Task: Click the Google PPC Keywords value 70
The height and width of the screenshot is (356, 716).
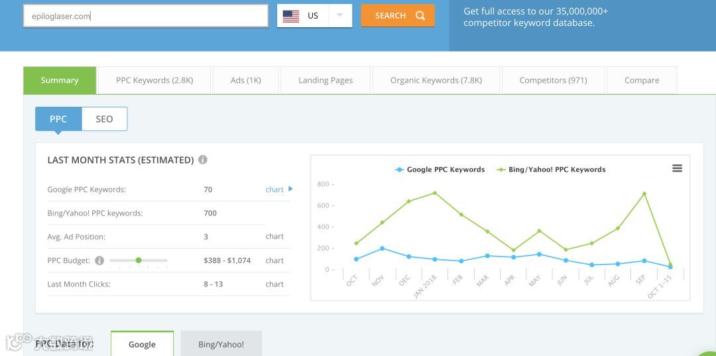Action: 208,190
